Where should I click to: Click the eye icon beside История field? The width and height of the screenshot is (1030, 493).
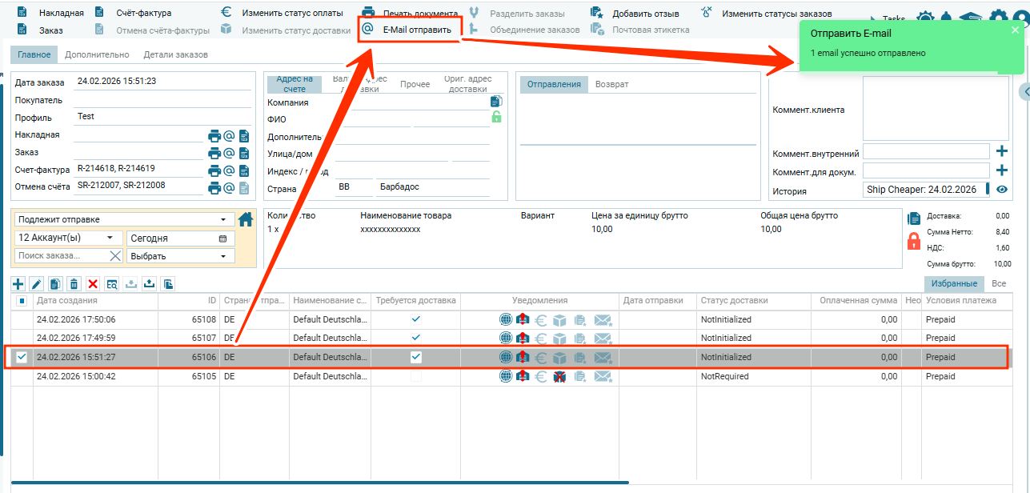(1001, 190)
